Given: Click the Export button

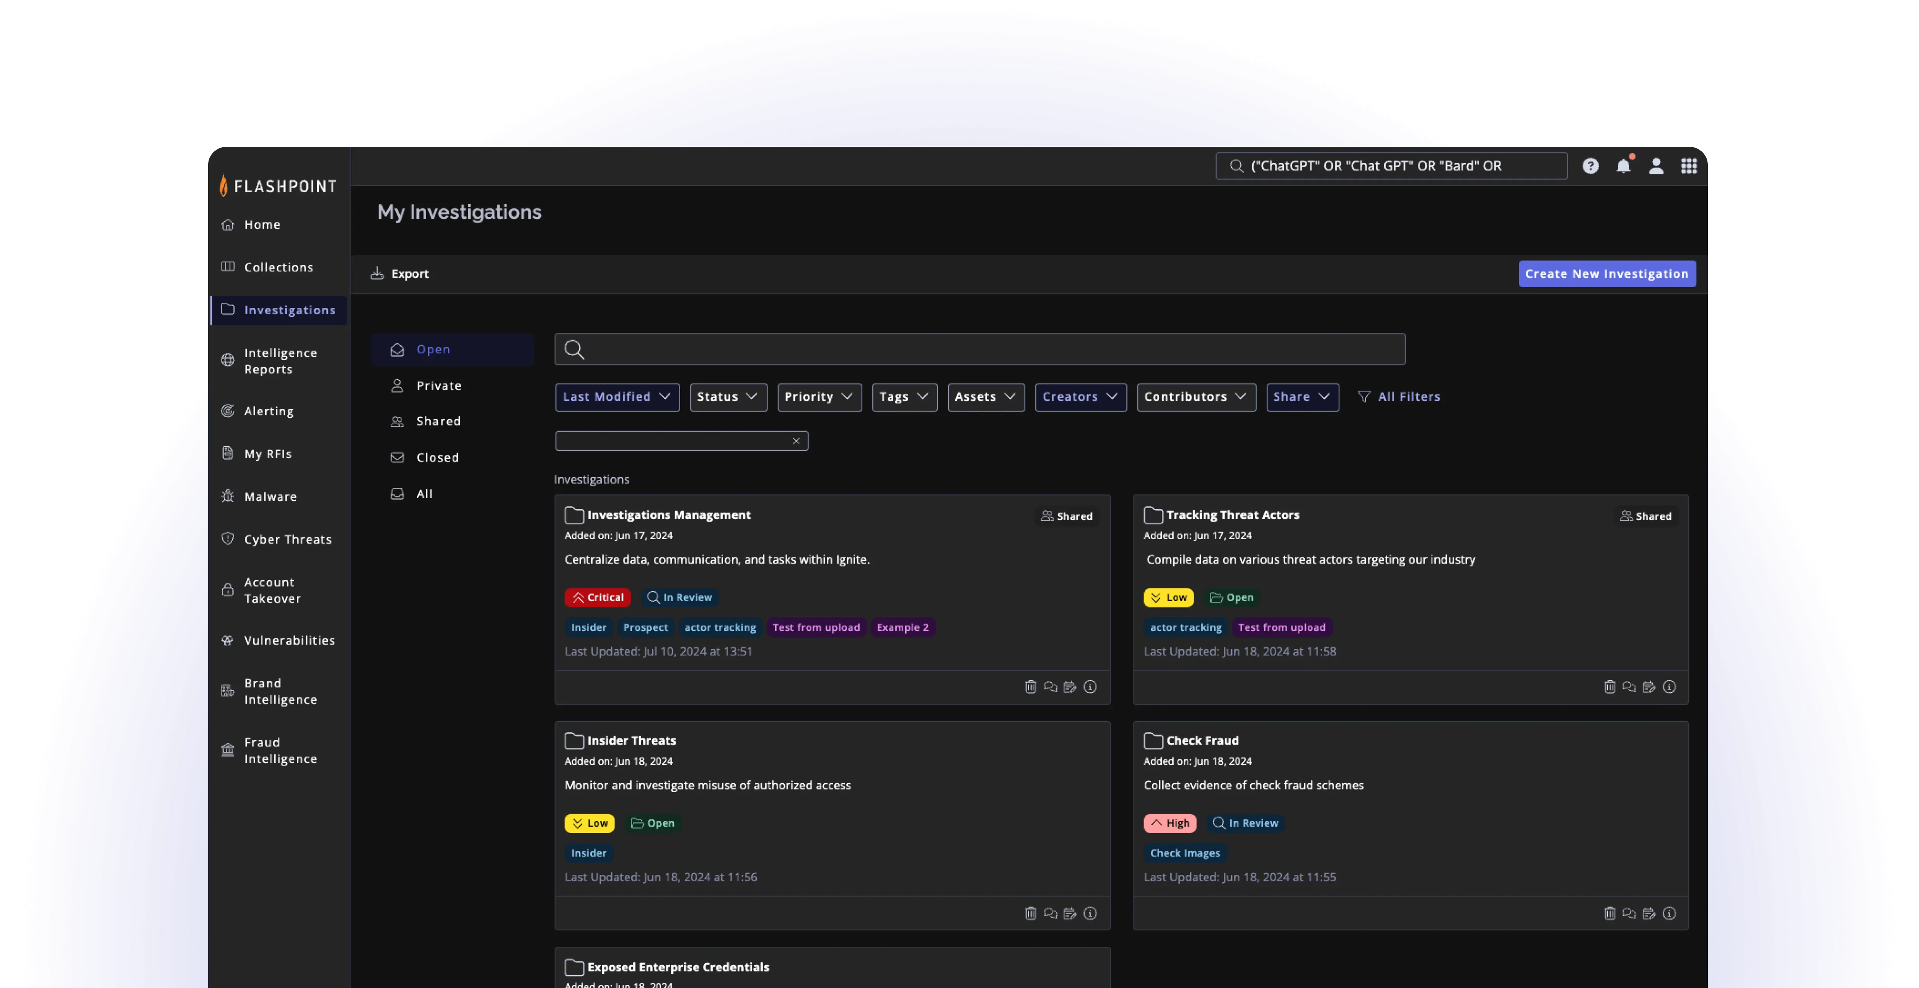Looking at the screenshot, I should 400,273.
